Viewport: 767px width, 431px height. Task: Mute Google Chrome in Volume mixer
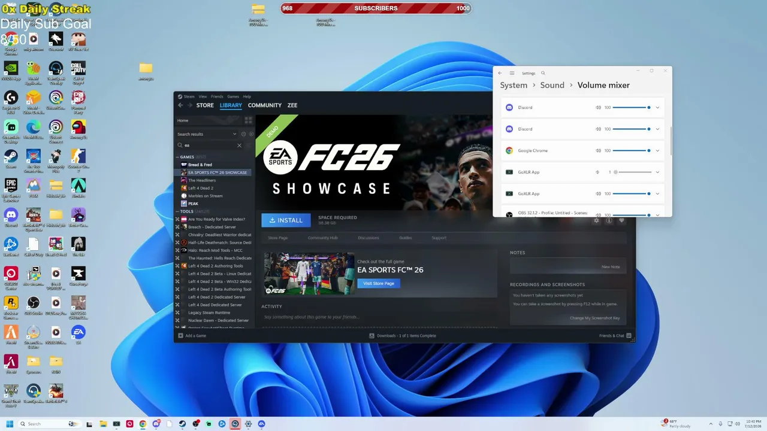(598, 151)
